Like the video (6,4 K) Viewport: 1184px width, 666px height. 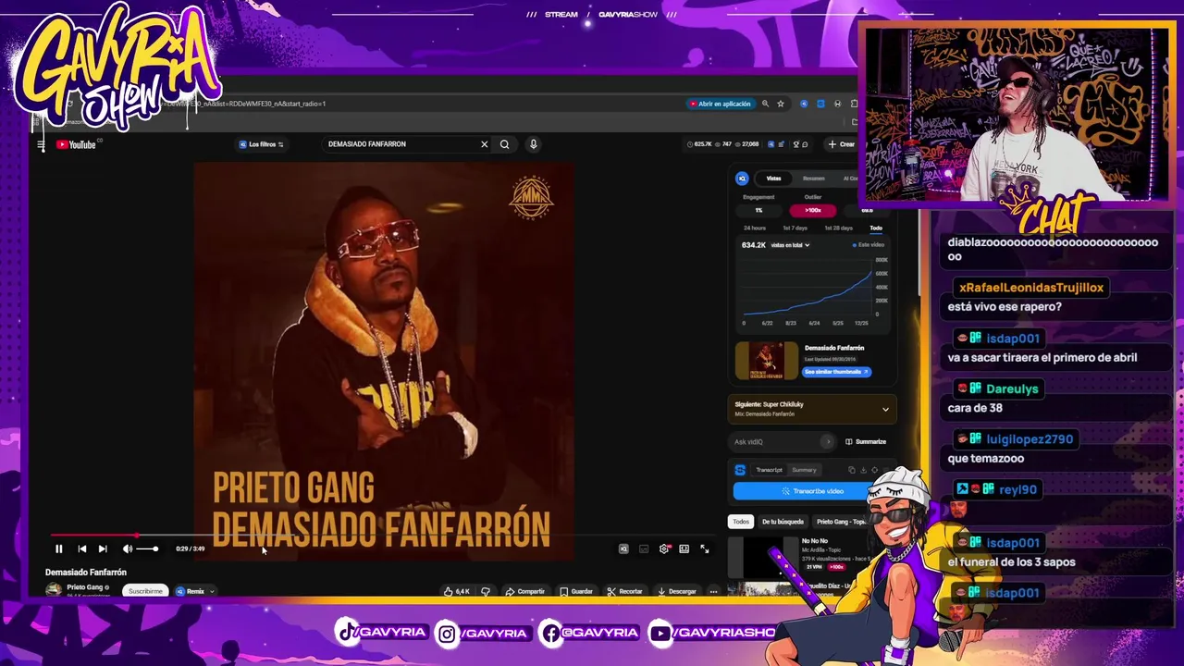point(457,591)
